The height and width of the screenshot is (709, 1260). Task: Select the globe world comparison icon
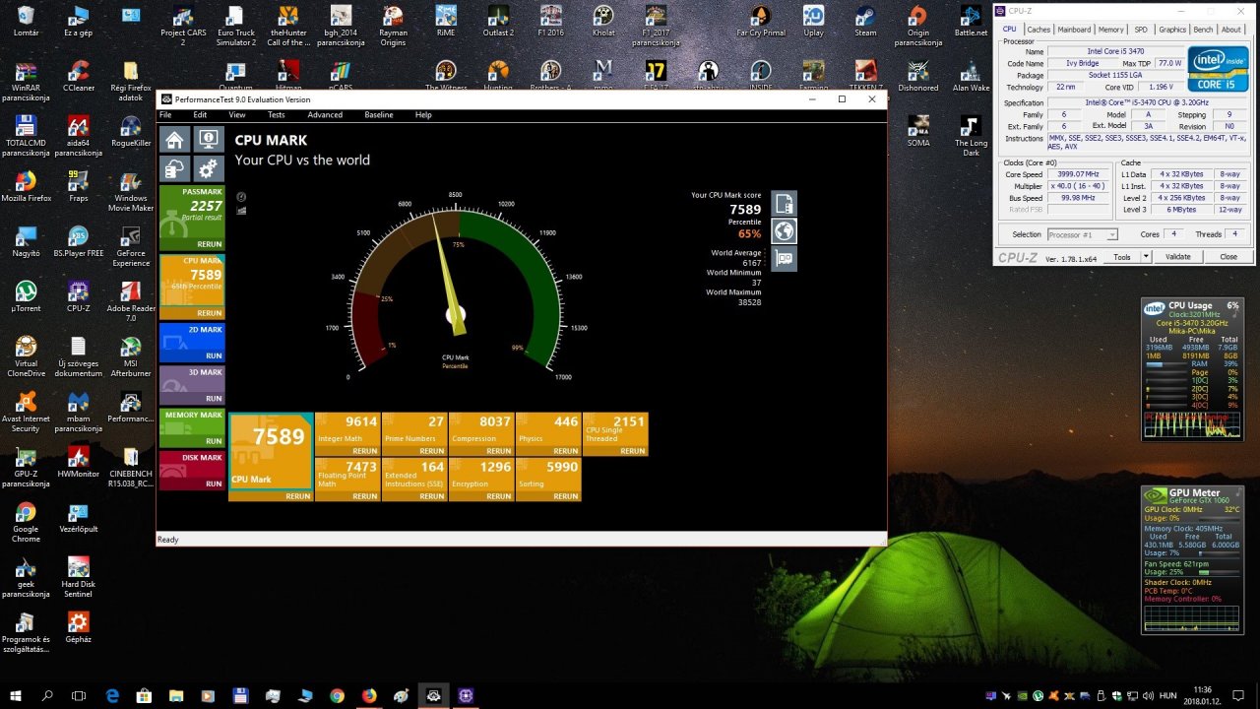(784, 231)
